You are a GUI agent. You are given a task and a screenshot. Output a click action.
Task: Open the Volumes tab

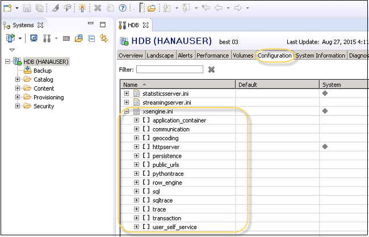coord(243,56)
